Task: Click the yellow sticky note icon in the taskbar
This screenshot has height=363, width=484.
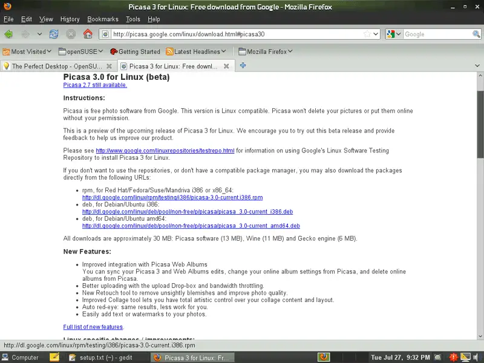Action: coord(54,357)
